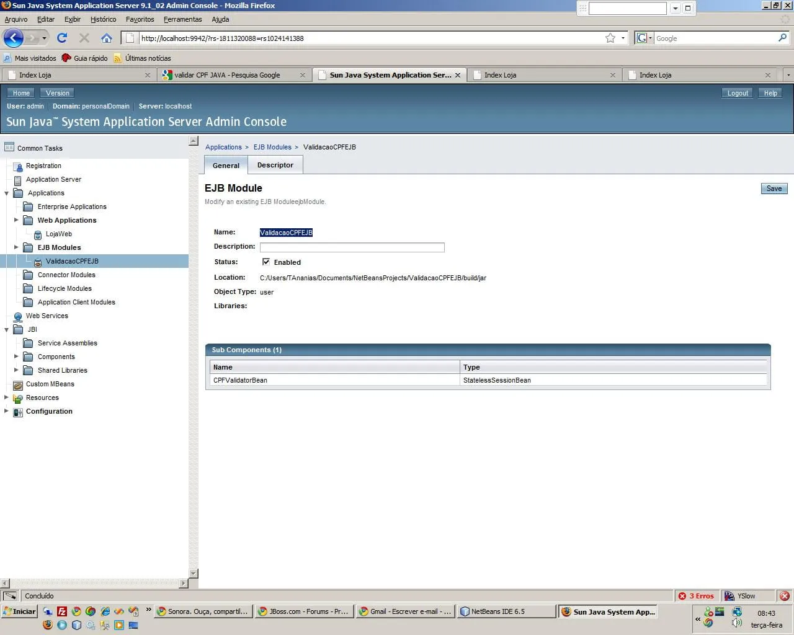794x635 pixels.
Task: Click the Firefox home icon
Action: click(107, 38)
